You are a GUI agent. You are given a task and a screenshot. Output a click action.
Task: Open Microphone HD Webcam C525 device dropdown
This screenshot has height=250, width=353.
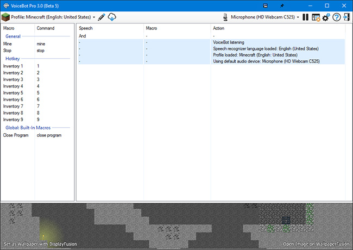pos(265,17)
